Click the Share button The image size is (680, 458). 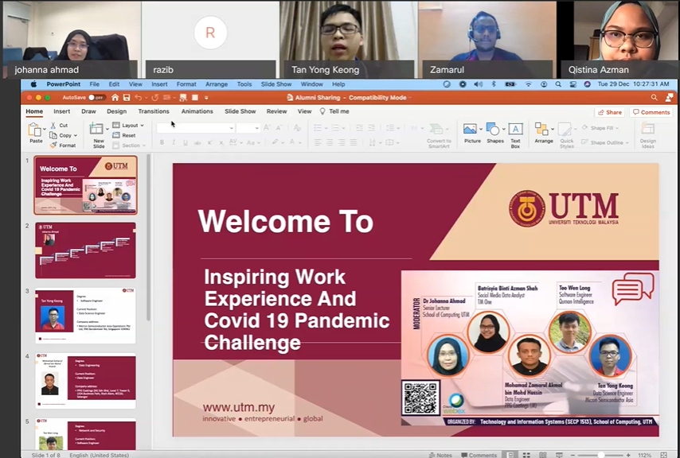[x=611, y=112]
